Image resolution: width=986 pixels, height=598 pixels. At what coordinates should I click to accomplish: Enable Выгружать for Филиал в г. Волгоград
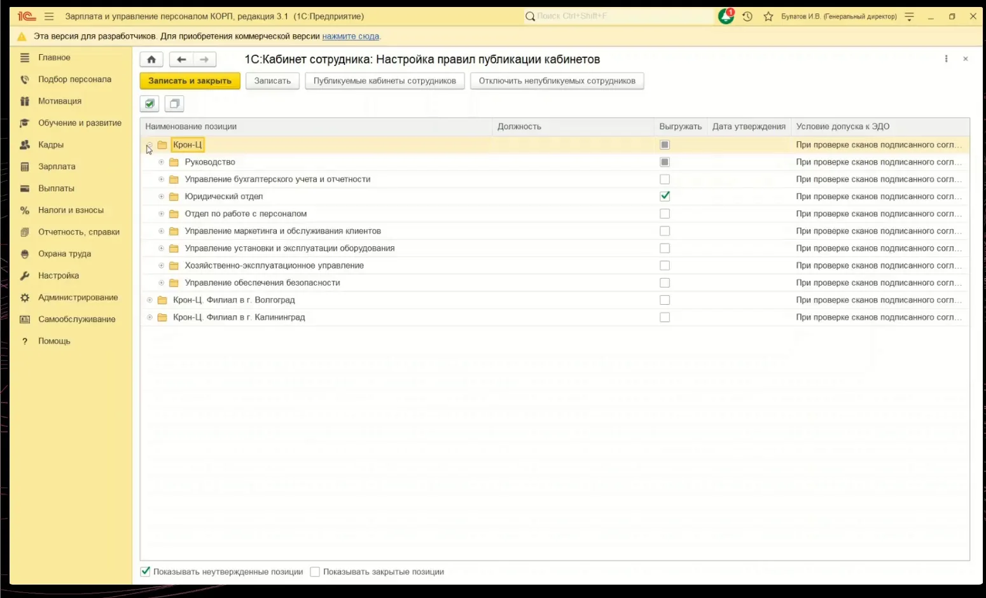[x=665, y=300]
